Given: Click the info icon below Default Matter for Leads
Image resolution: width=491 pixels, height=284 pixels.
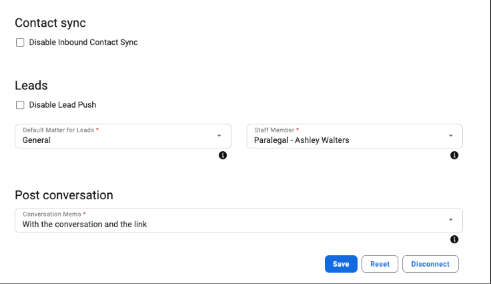Looking at the screenshot, I should pyautogui.click(x=223, y=155).
